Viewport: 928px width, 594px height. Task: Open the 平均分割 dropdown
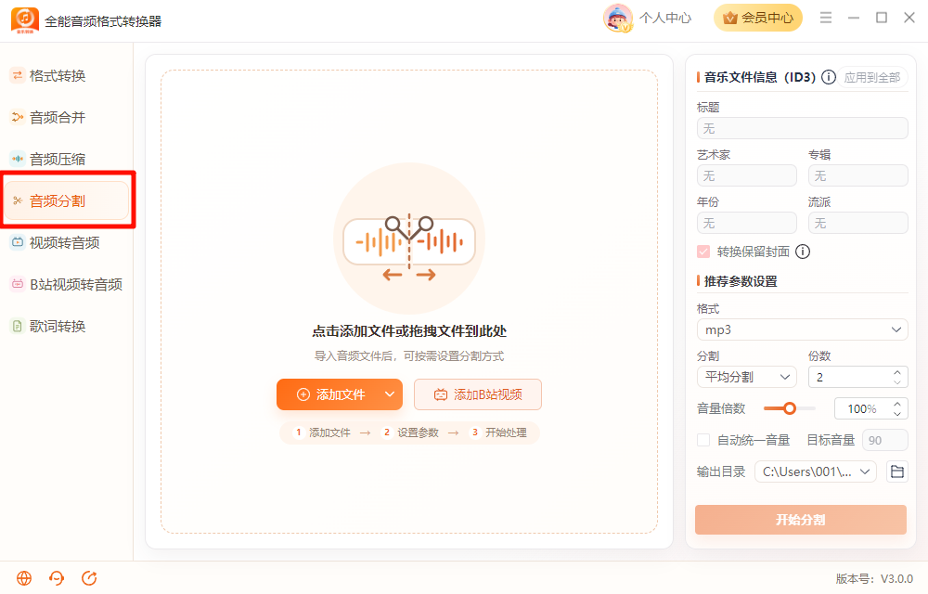coord(747,377)
